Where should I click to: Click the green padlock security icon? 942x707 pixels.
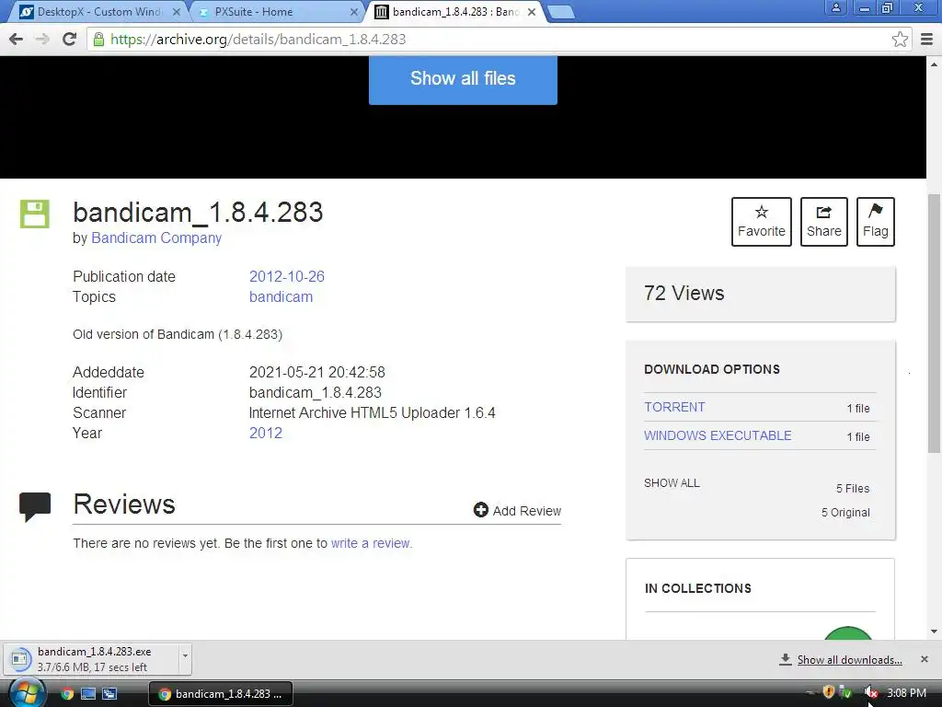[98, 40]
